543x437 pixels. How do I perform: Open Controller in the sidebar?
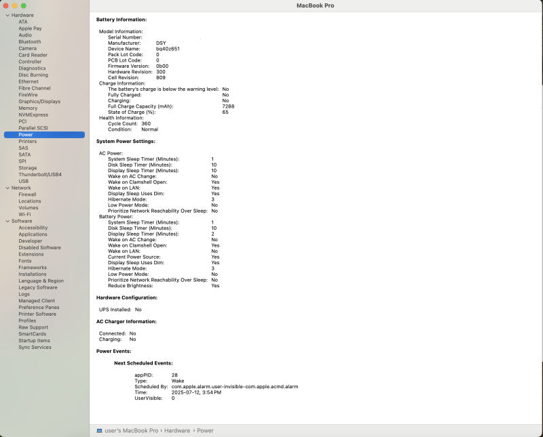click(30, 62)
